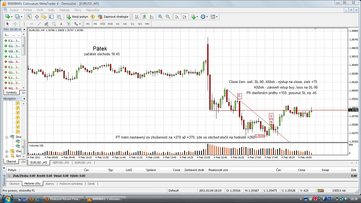Image resolution: width=361 pixels, height=203 pixels.
Task: Open the Pohled menu
Action: tap(27, 10)
